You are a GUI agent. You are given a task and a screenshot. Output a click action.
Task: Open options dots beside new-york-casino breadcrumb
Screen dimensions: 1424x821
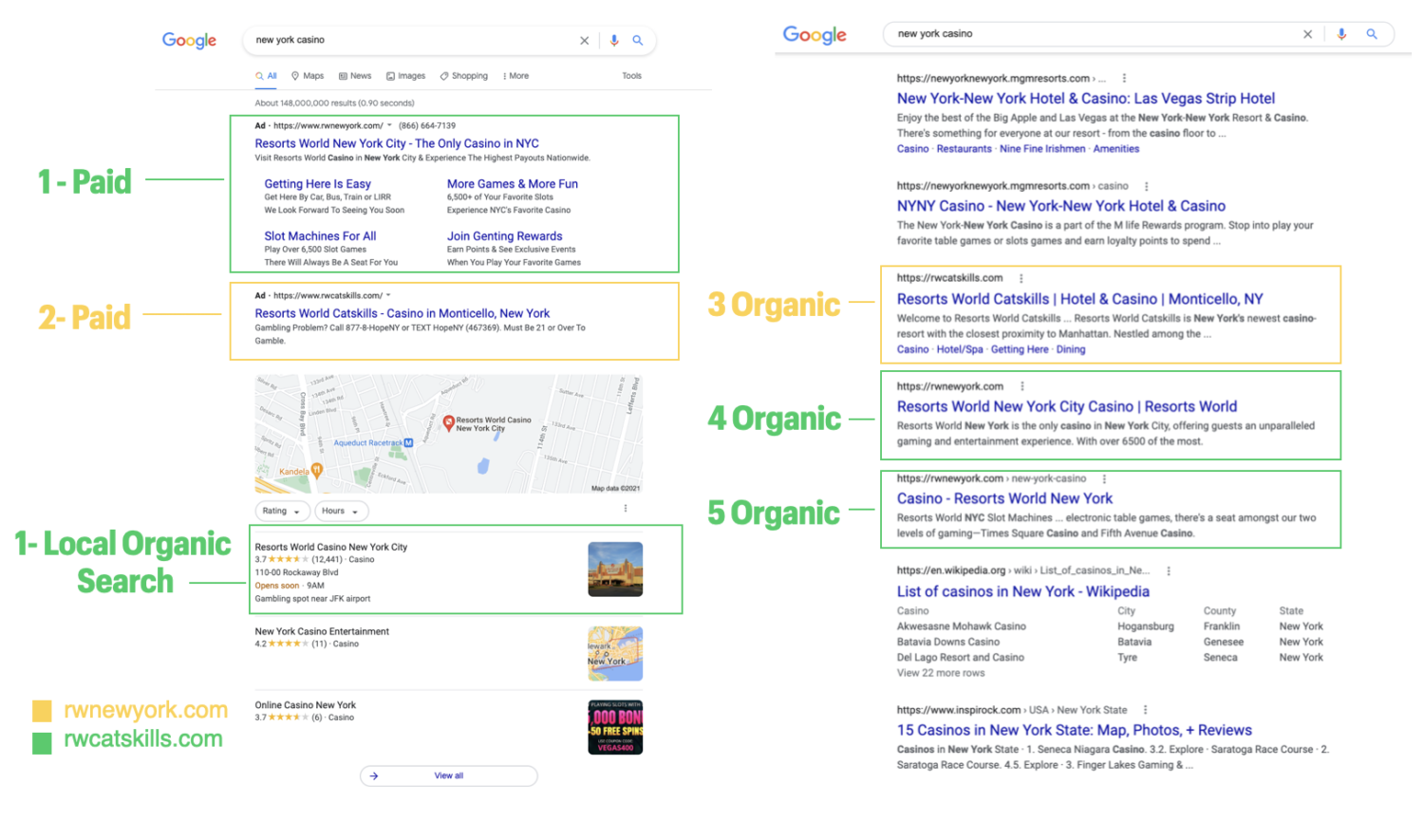[x=1104, y=478]
